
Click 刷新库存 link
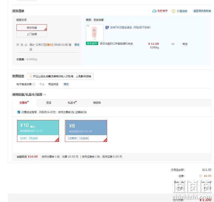[163, 11]
